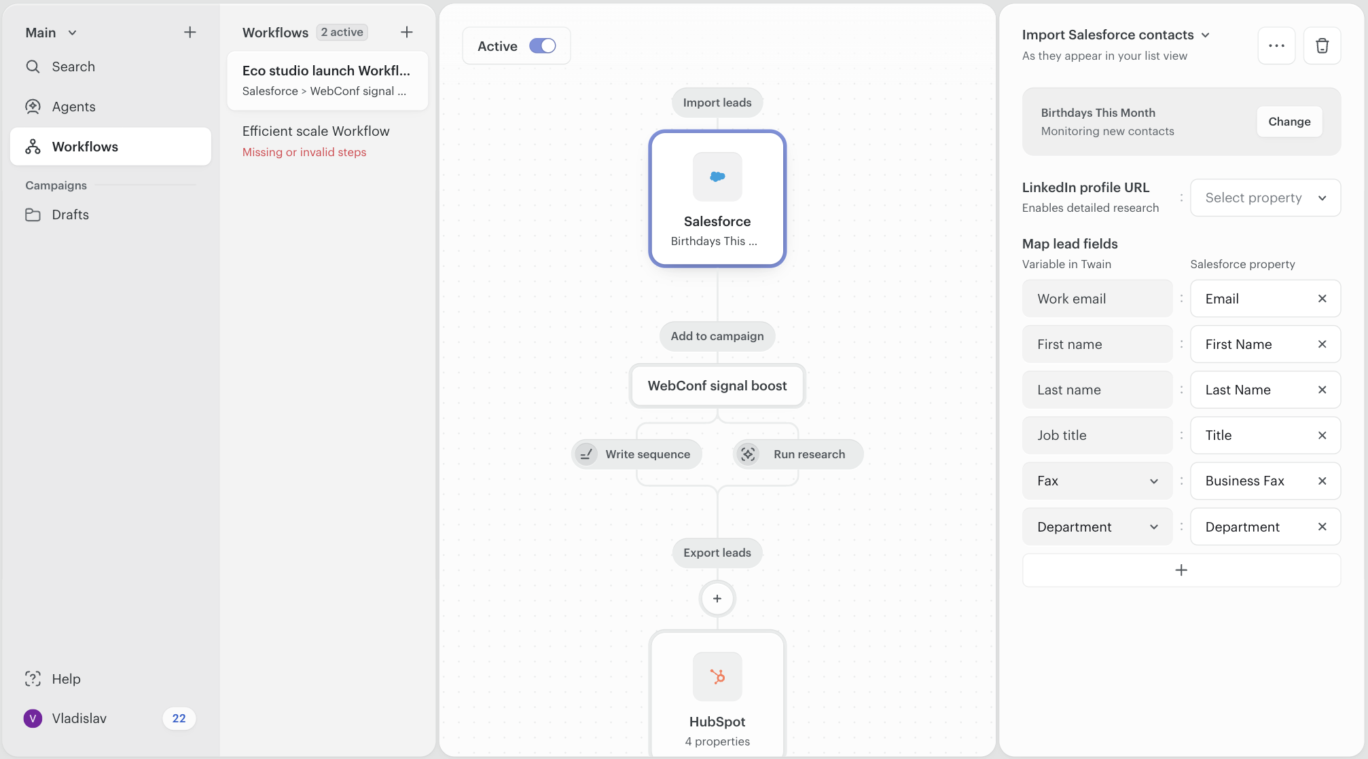Remove the Email property mapping
The width and height of the screenshot is (1368, 759).
click(x=1322, y=299)
